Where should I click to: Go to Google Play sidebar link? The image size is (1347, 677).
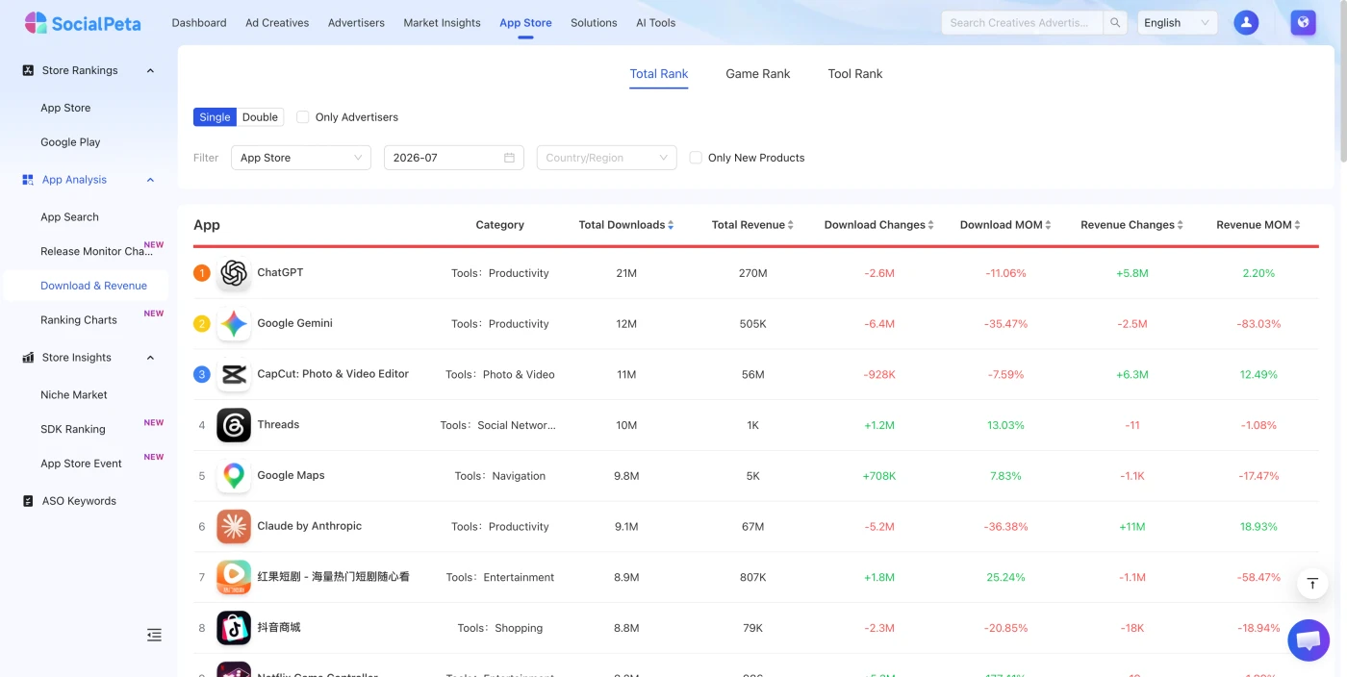pyautogui.click(x=70, y=142)
